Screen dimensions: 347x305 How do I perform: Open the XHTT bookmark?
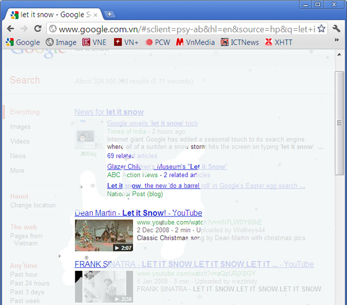pyautogui.click(x=278, y=42)
